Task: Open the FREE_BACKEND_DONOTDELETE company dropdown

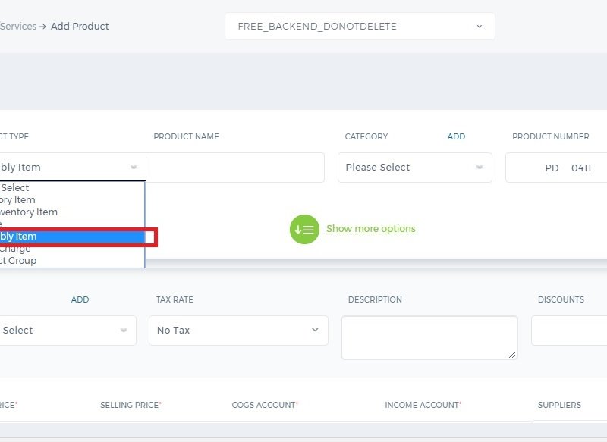Action: coord(360,27)
